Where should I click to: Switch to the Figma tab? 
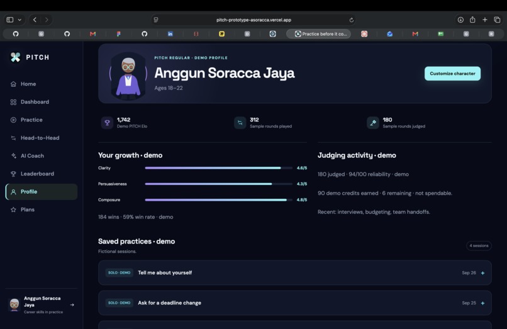pos(118,33)
